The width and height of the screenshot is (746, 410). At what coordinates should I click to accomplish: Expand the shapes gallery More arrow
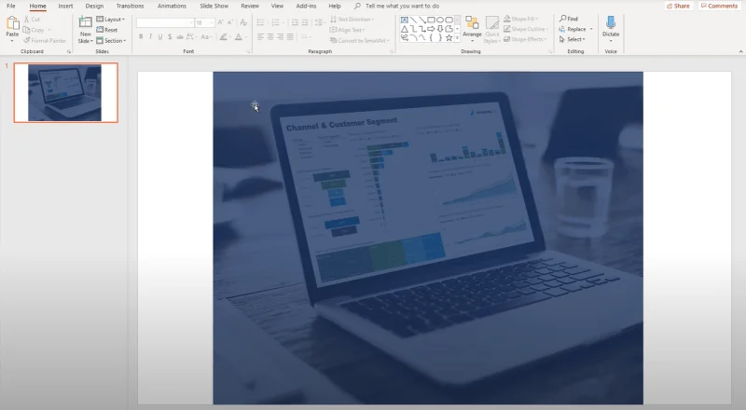[x=457, y=37]
